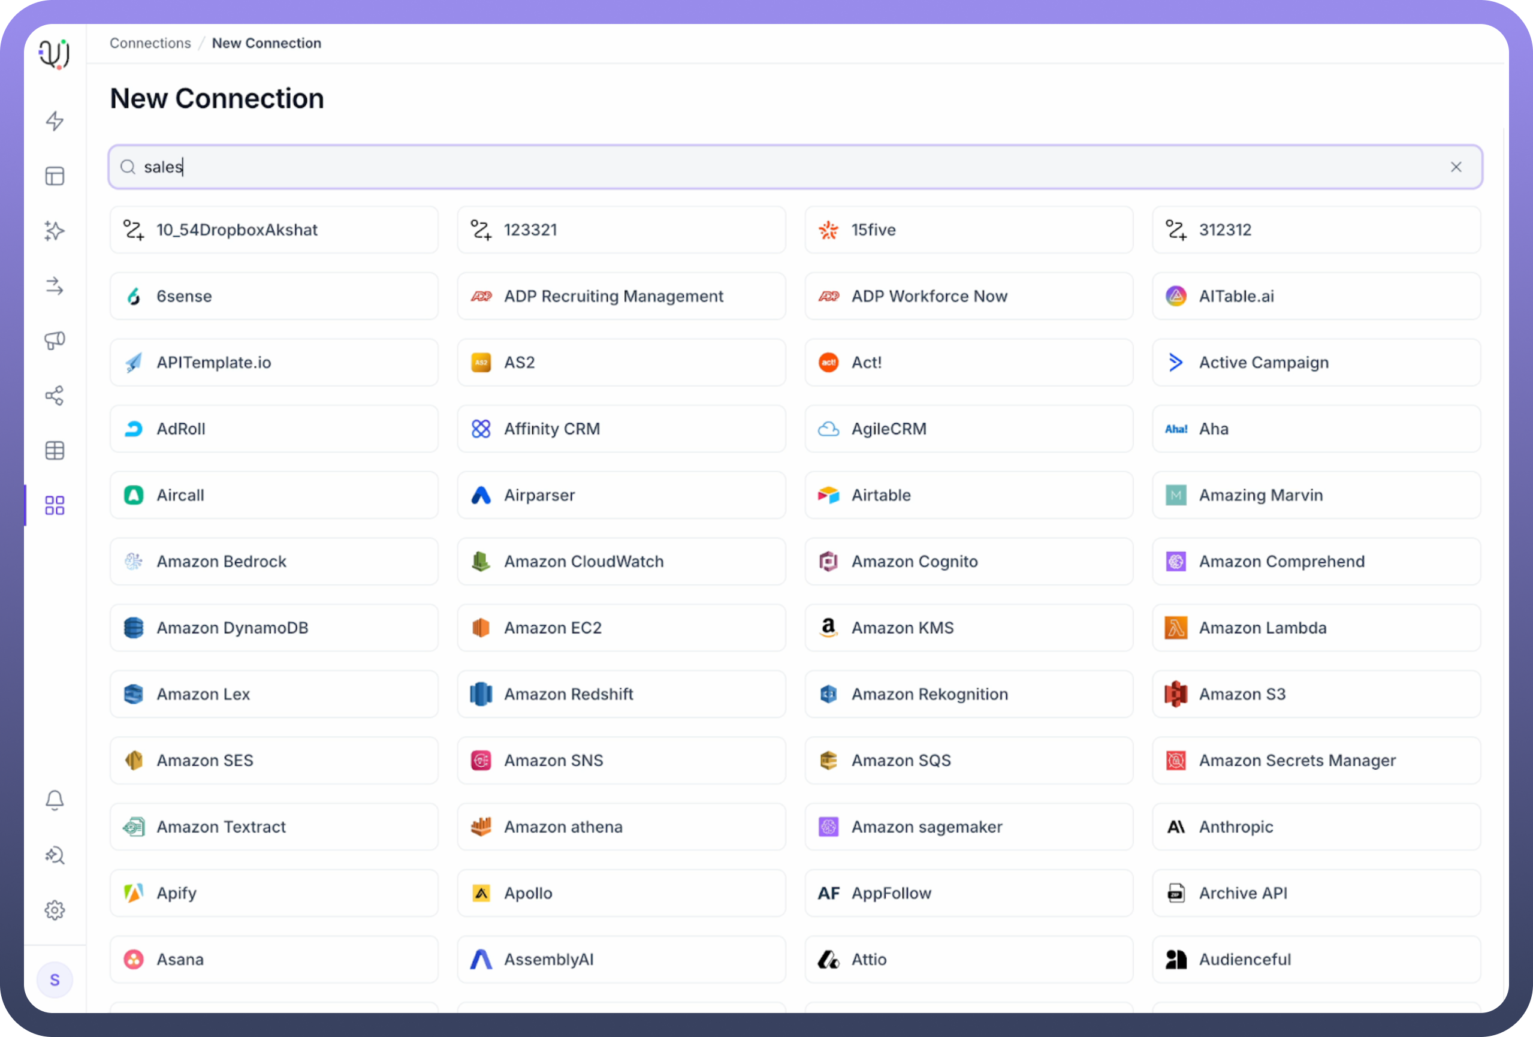Open the megaphone sidebar icon
This screenshot has height=1037, width=1533.
[x=55, y=340]
